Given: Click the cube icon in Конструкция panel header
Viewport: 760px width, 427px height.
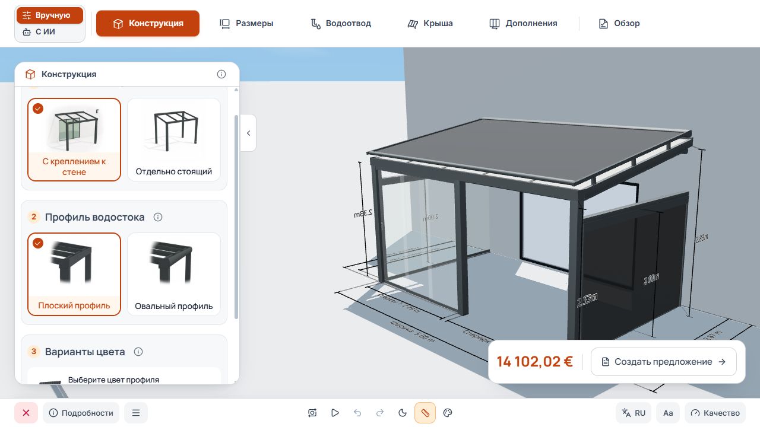Looking at the screenshot, I should (30, 74).
